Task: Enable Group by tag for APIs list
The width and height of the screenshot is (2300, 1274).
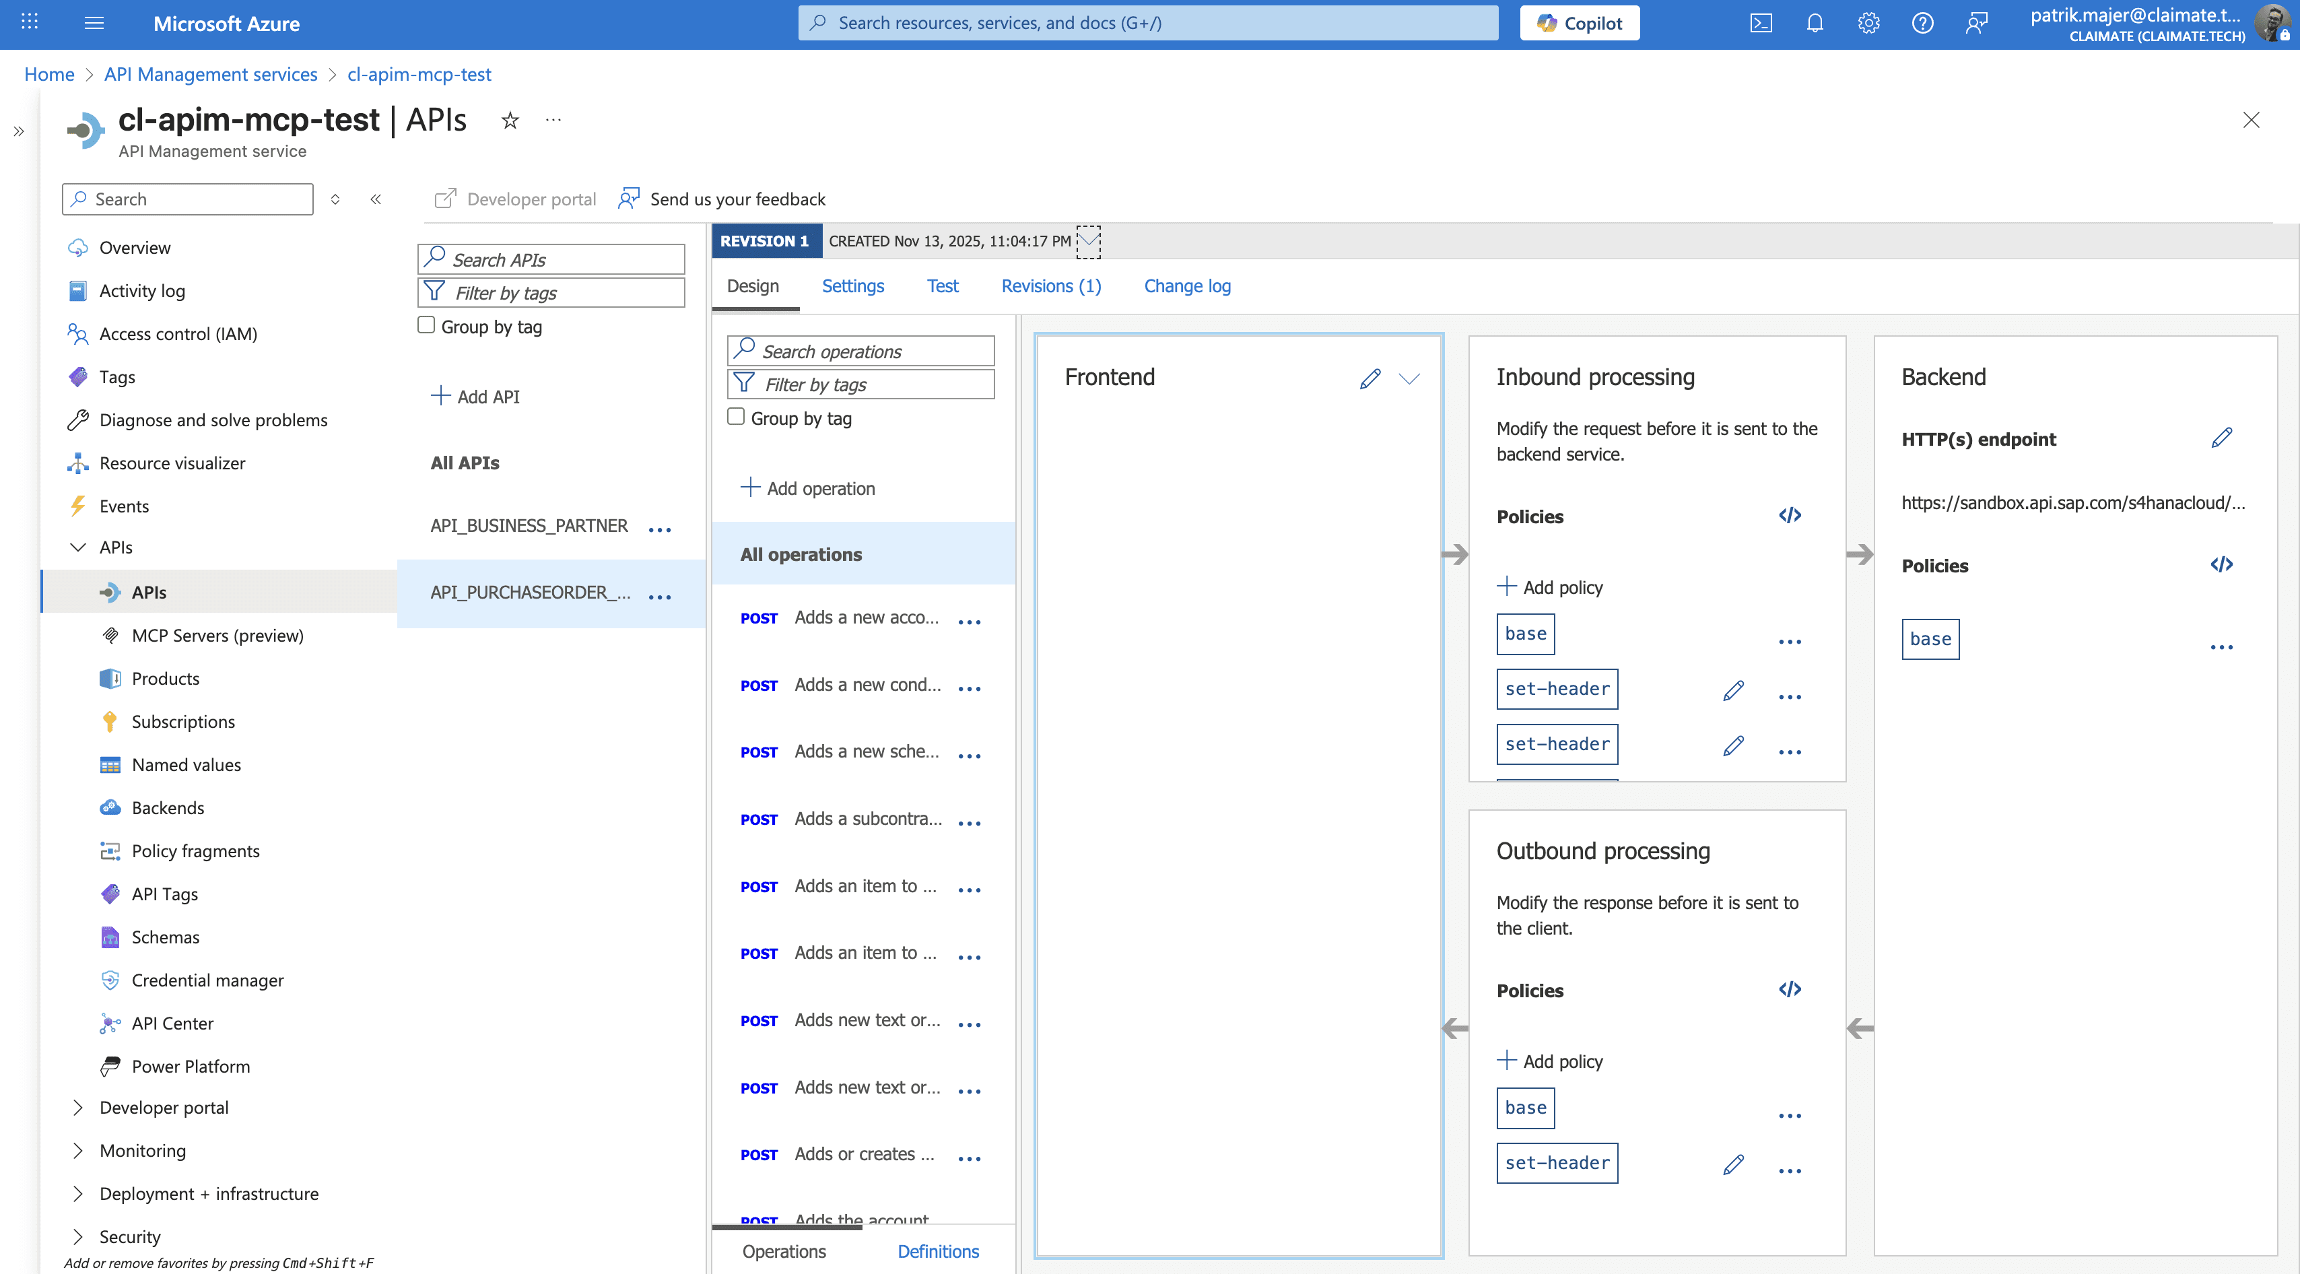Action: point(427,325)
